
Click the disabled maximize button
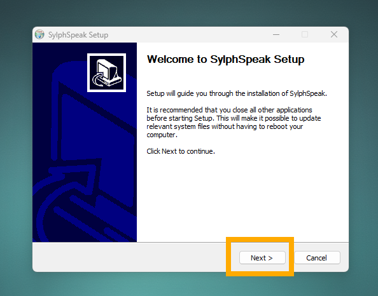tap(305, 35)
